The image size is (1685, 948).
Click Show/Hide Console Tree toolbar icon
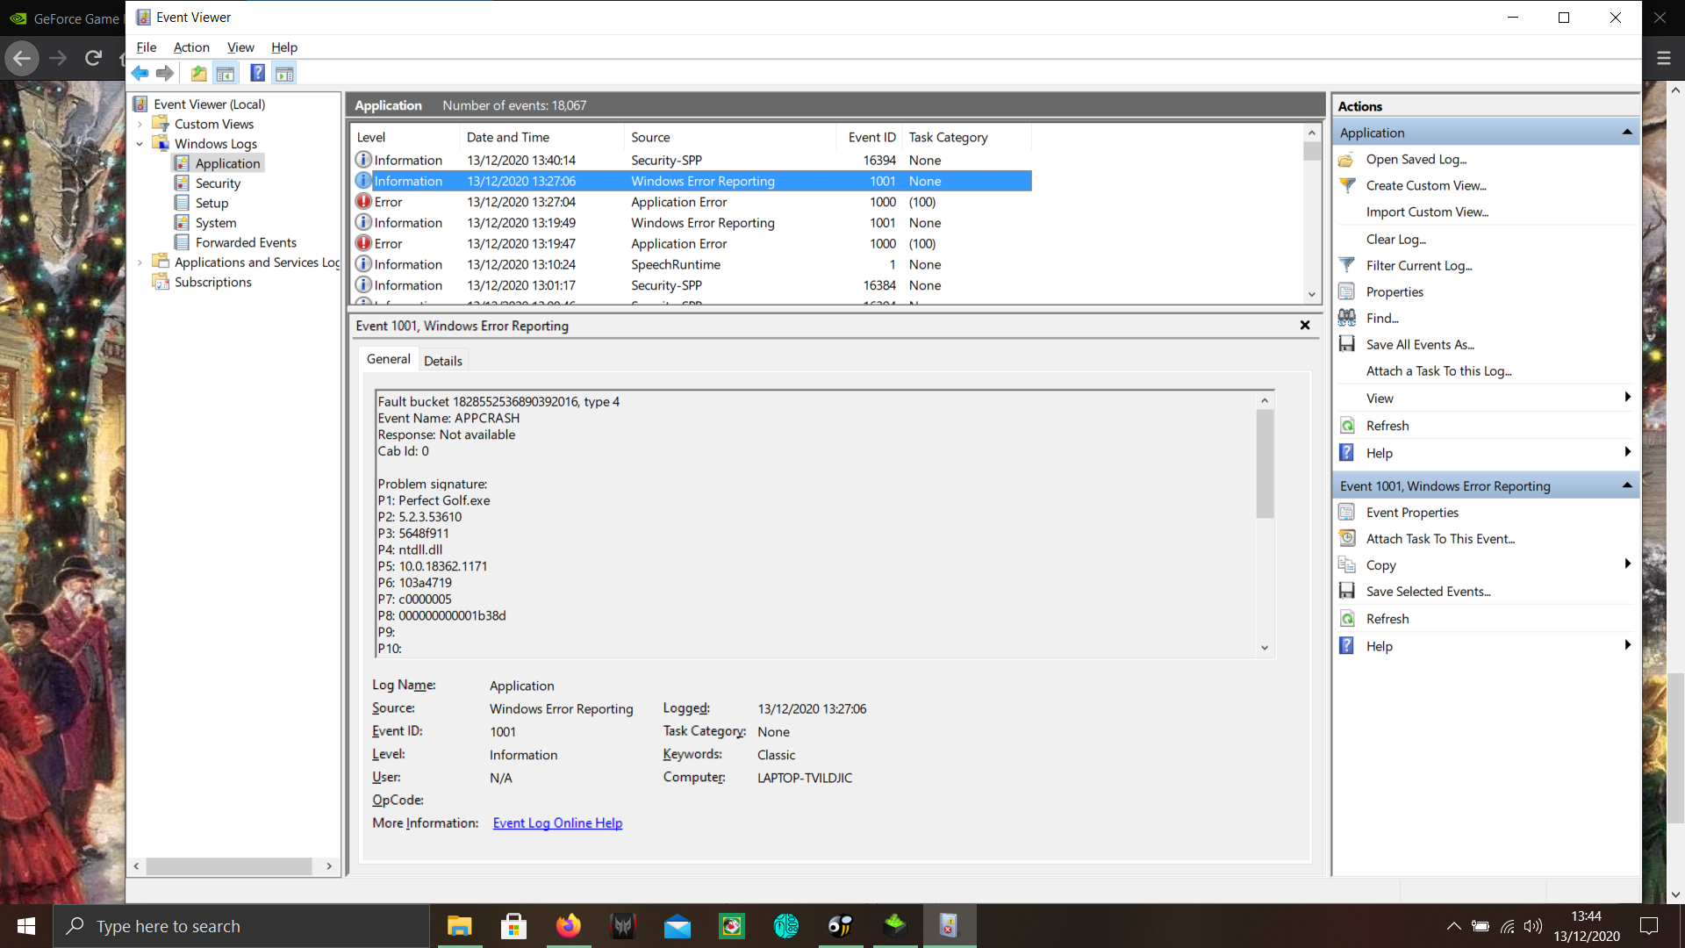click(x=226, y=74)
